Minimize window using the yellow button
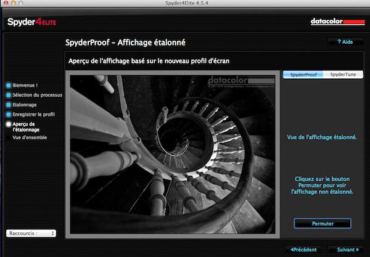370x257 pixels. coord(13,3)
